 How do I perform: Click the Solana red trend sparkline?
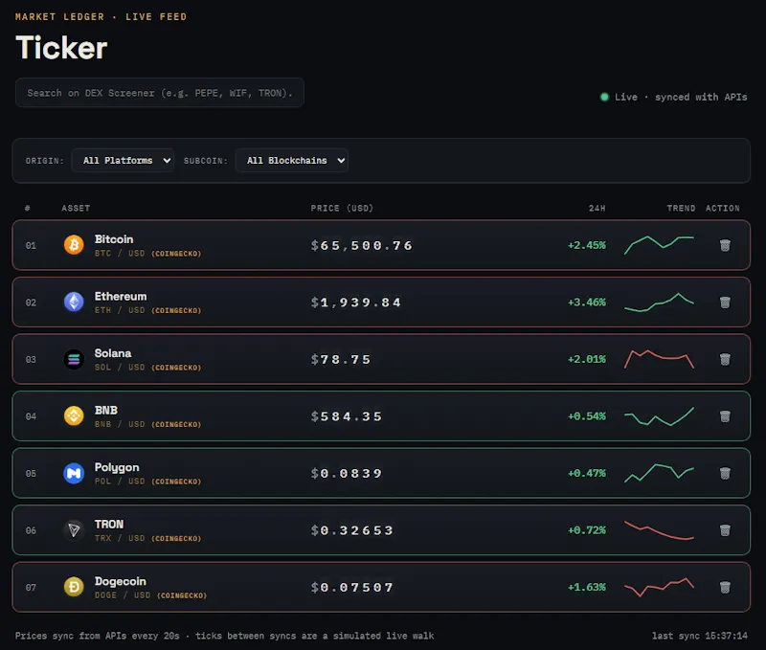click(x=659, y=359)
